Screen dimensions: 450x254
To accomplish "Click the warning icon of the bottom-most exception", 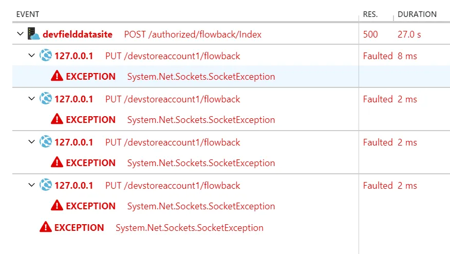I will coord(46,227).
